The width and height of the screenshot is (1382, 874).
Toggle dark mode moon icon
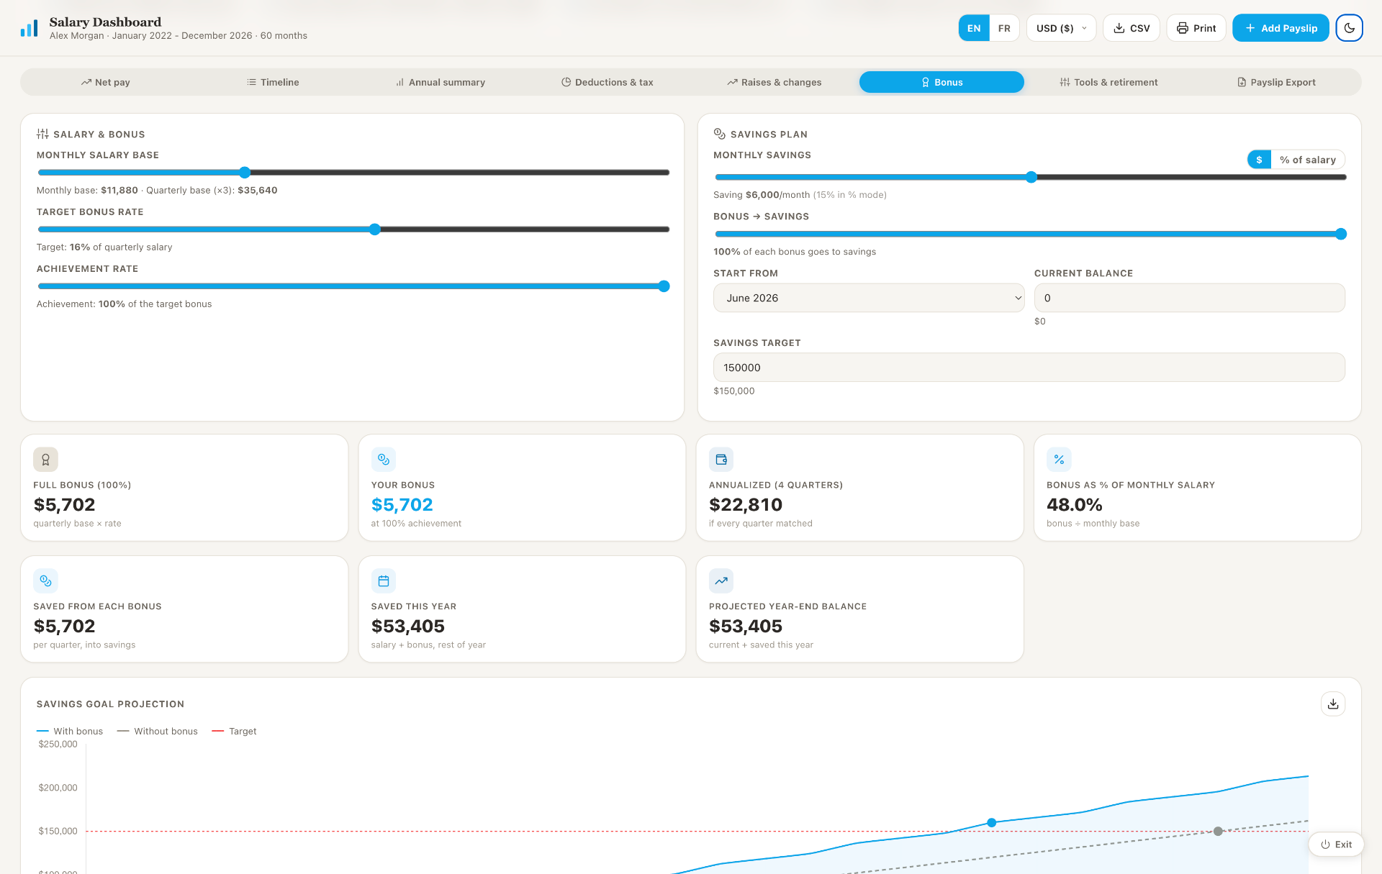1349,28
